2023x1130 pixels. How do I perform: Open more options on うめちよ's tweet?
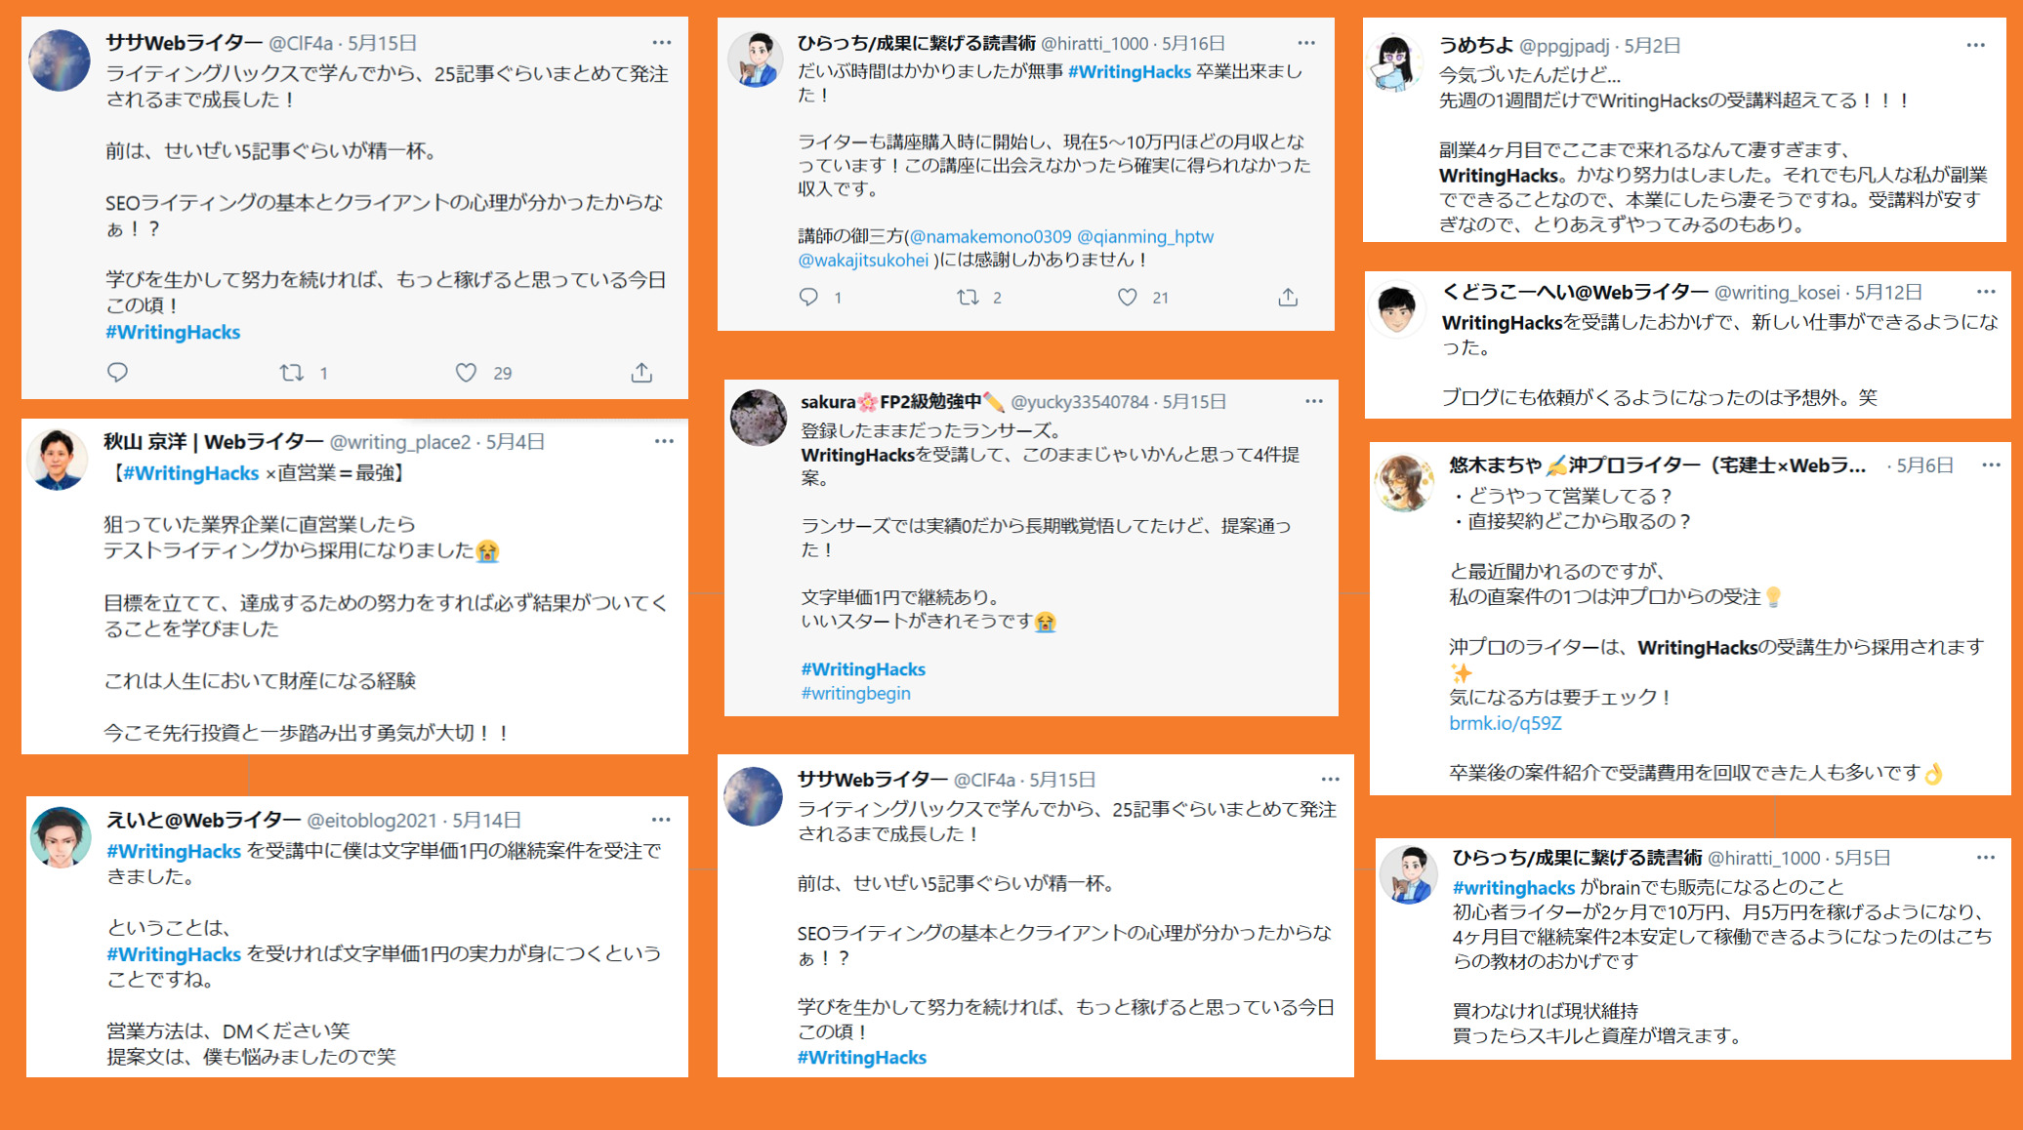pos(1976,45)
